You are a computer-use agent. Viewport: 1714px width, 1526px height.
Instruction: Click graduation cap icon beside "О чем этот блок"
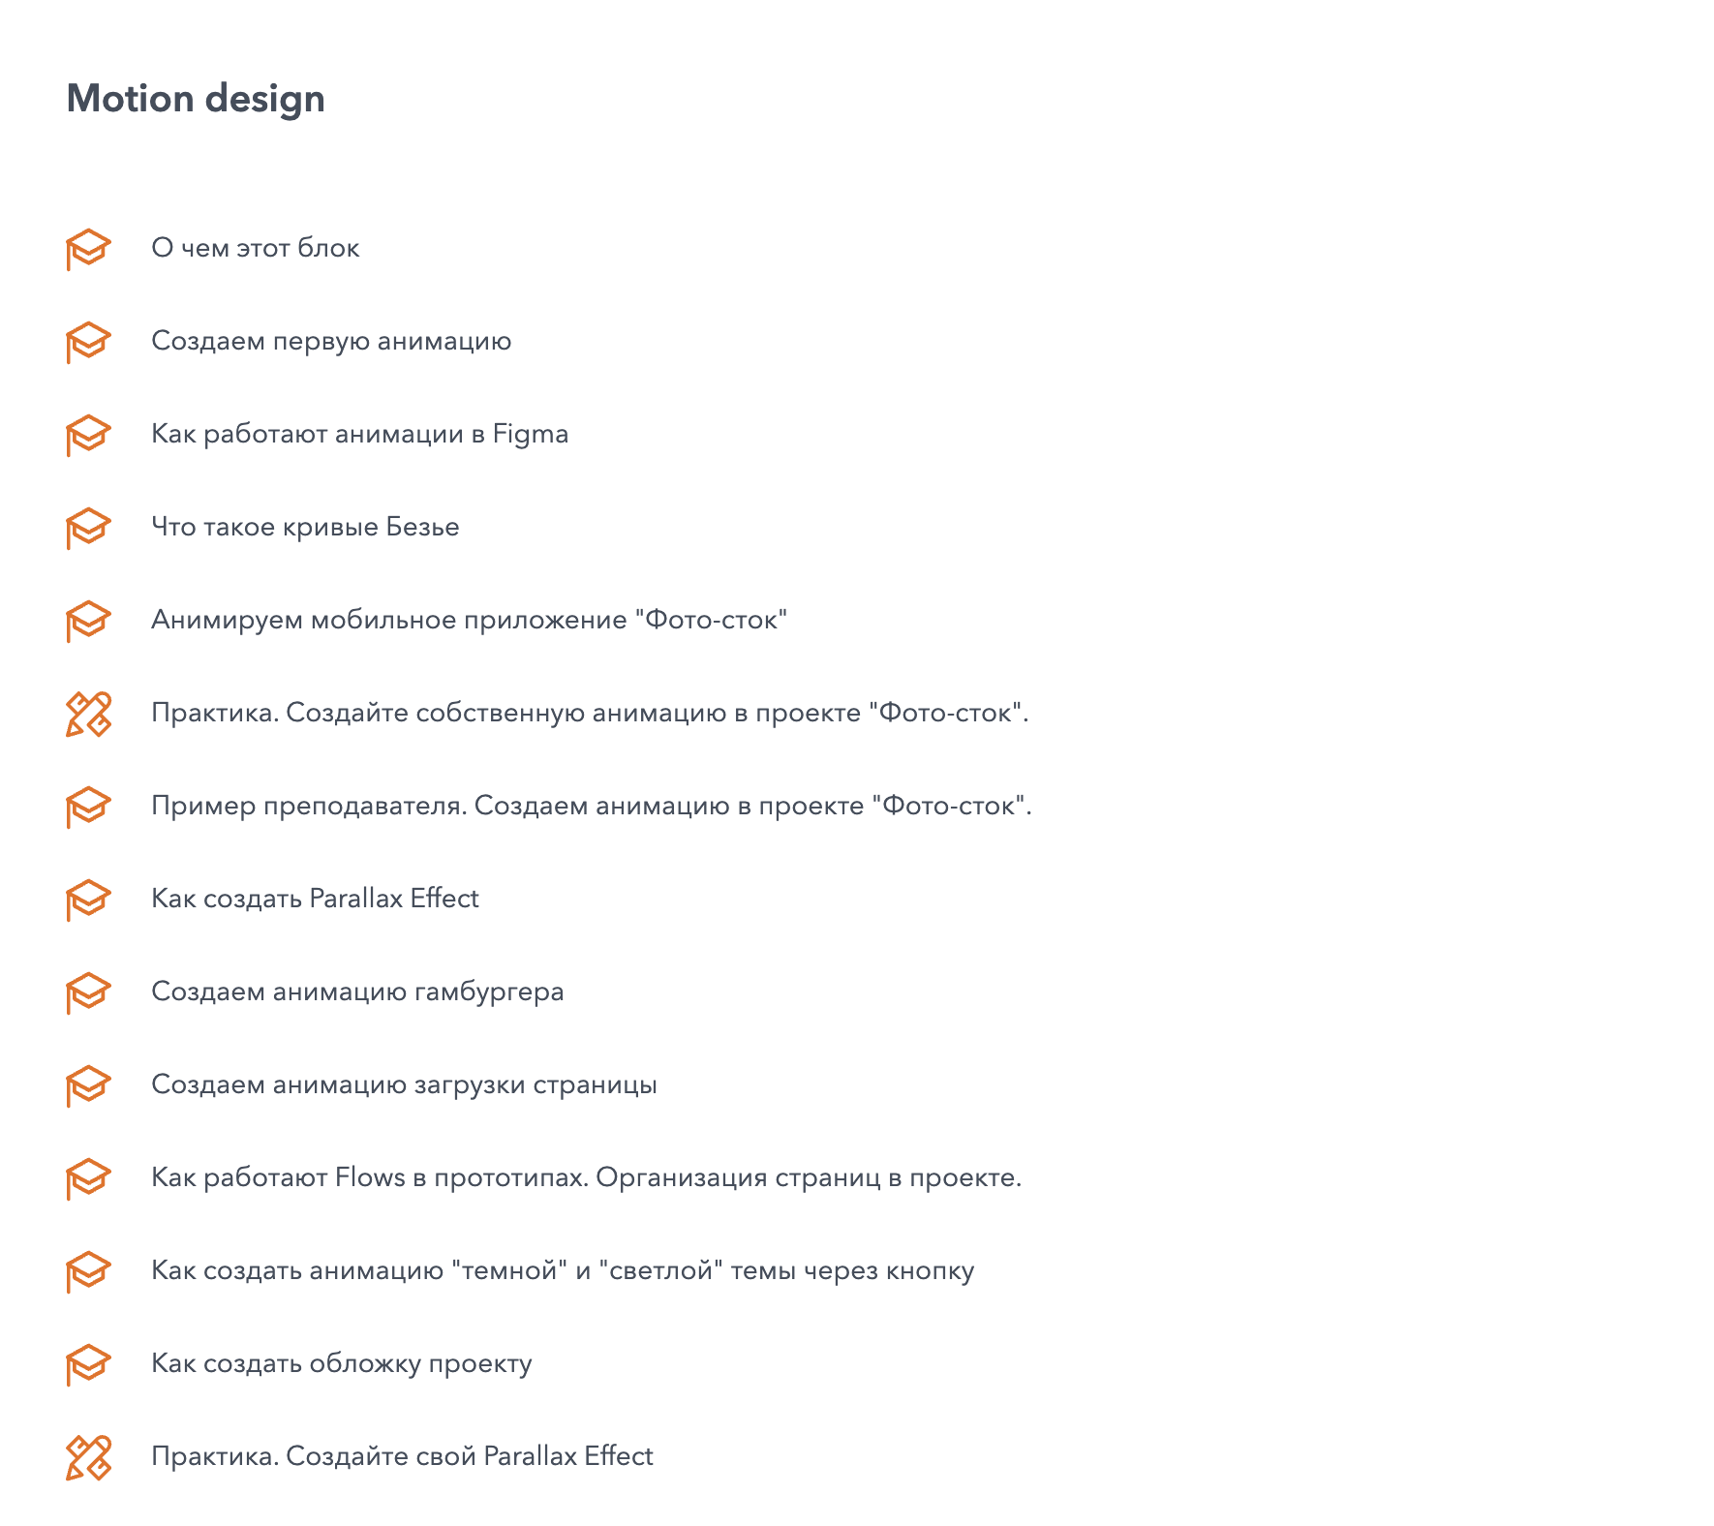tap(88, 249)
